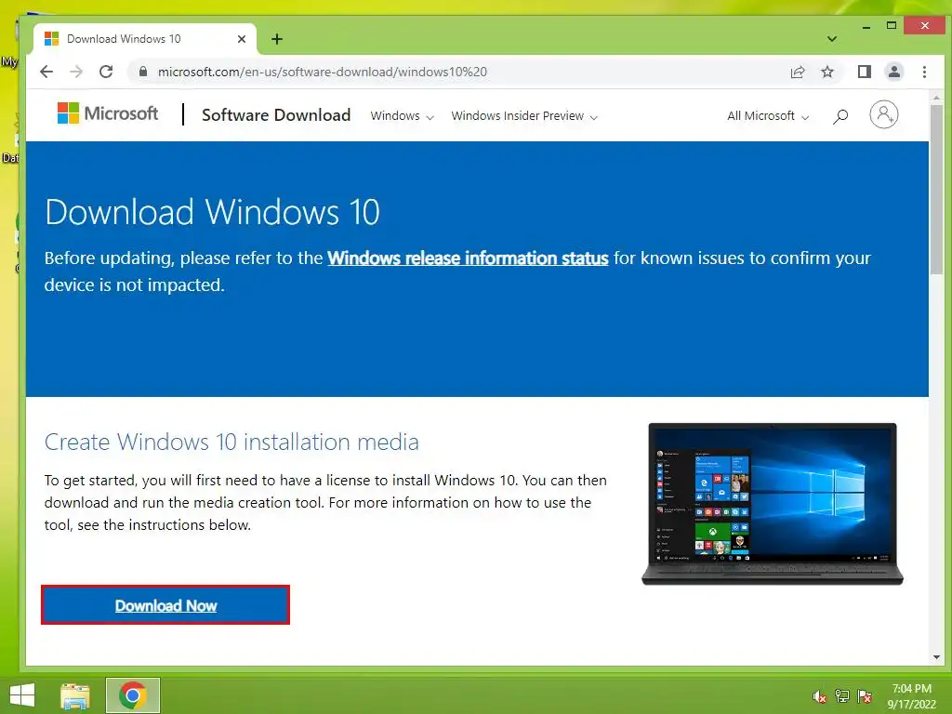Open Software Download home link

pyautogui.click(x=275, y=114)
